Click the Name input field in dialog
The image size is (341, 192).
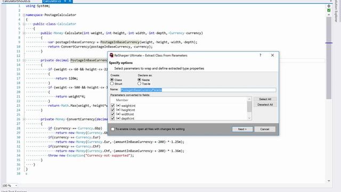pos(198,90)
